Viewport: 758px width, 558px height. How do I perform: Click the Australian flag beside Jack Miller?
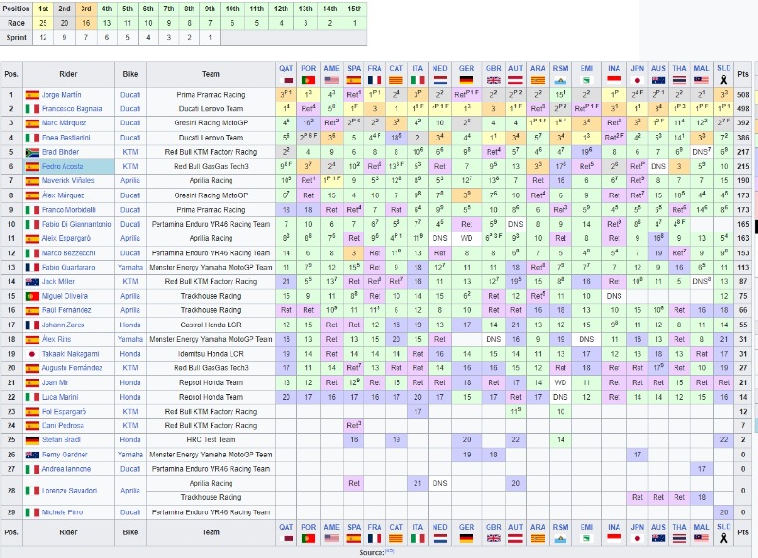pyautogui.click(x=32, y=282)
